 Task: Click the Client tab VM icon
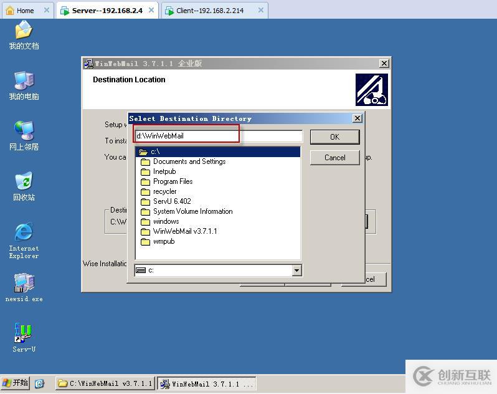click(x=169, y=11)
